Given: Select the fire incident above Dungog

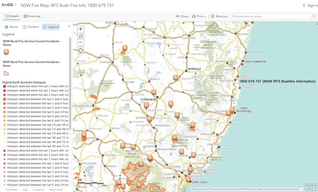Looking at the screenshot, I should (181, 152).
